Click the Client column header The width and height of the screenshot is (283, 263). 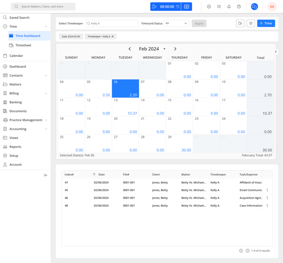point(156,175)
